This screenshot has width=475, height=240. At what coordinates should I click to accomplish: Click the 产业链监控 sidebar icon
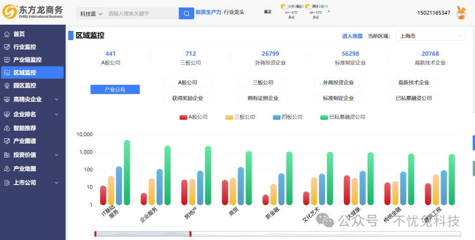pos(7,60)
